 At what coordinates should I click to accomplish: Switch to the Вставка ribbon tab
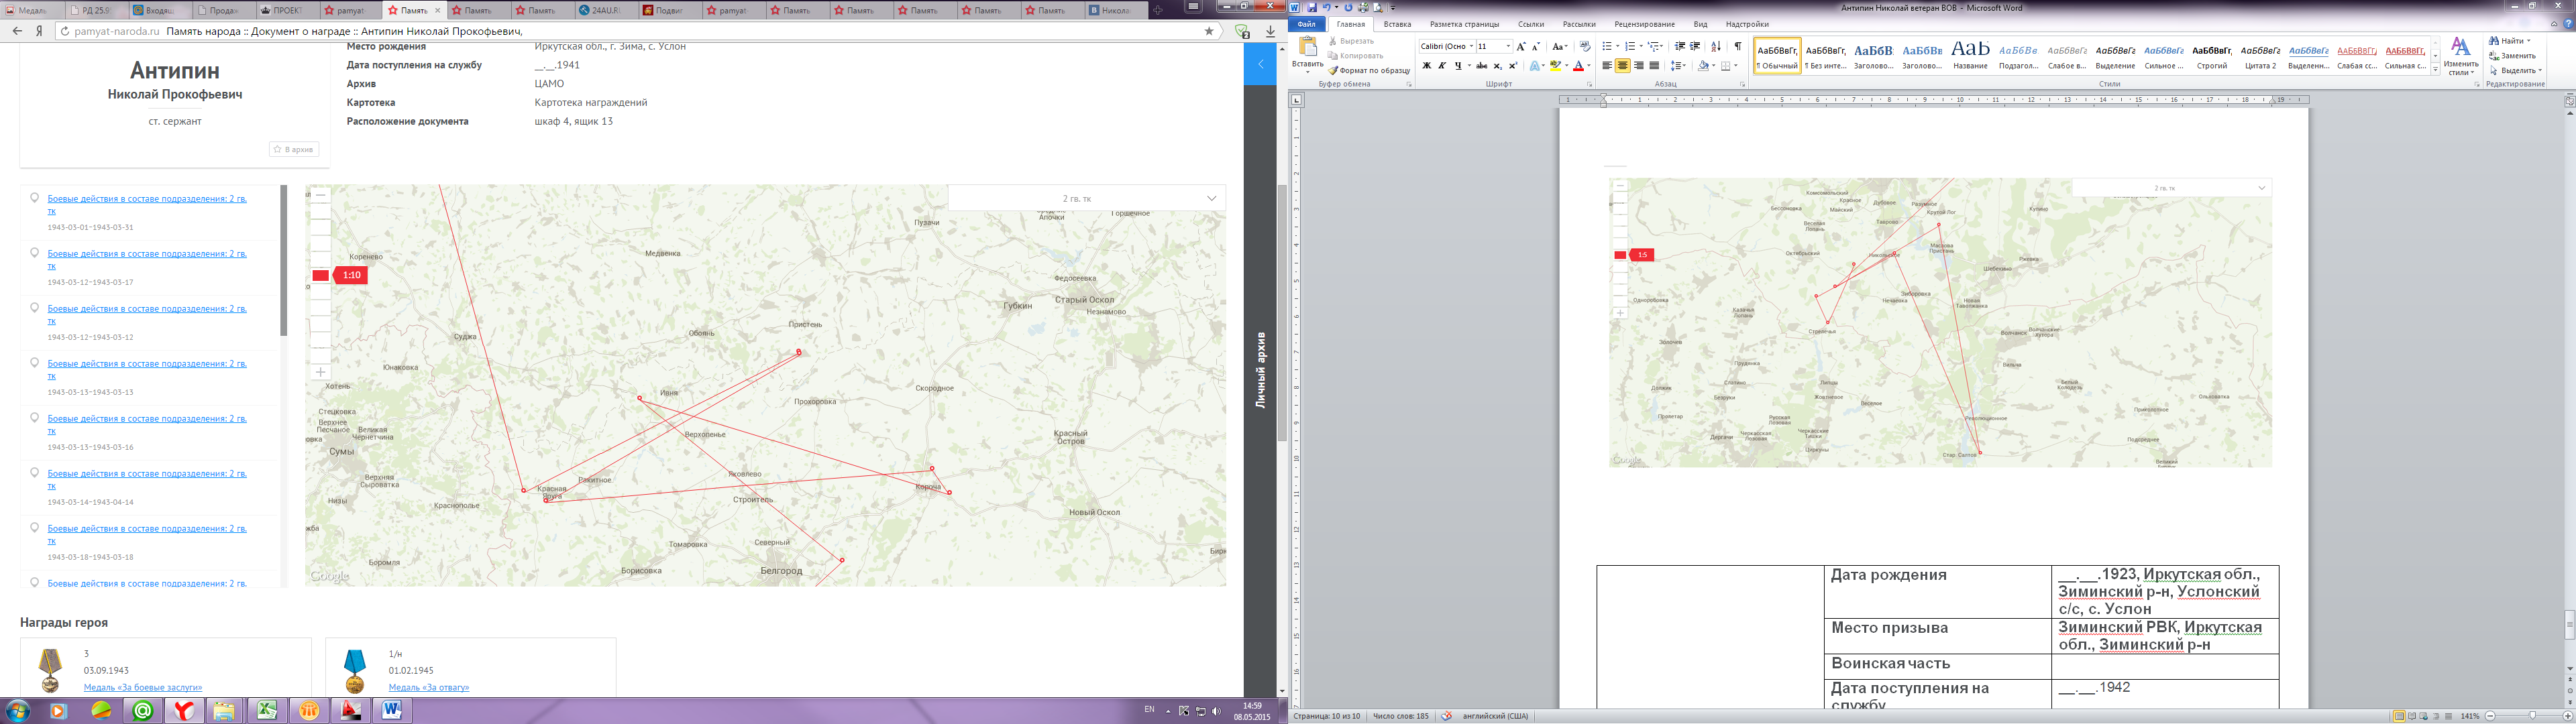pyautogui.click(x=1398, y=24)
